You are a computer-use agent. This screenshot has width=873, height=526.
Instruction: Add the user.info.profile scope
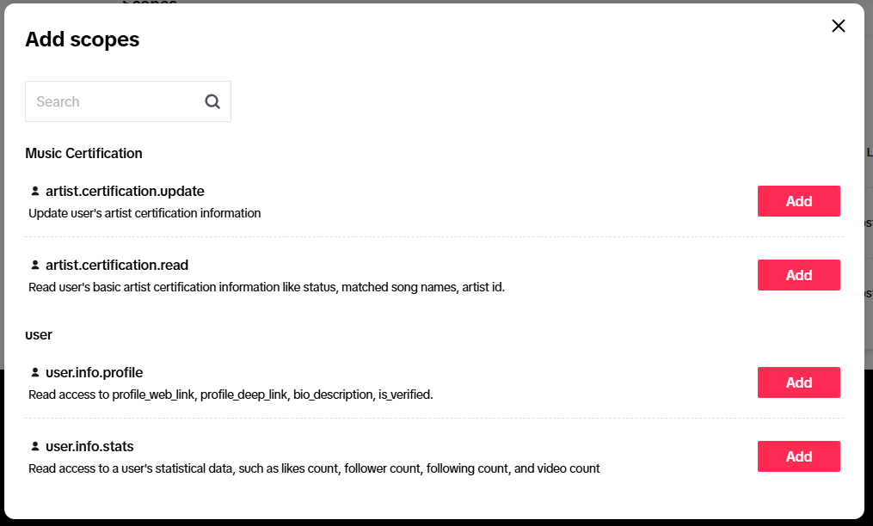(x=798, y=382)
